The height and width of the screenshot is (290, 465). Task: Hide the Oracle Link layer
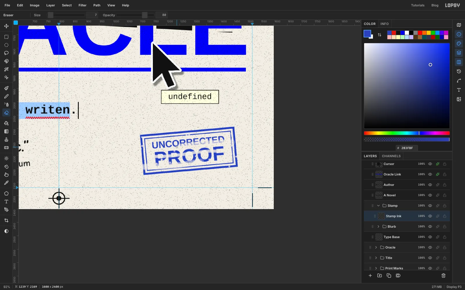tap(430, 174)
